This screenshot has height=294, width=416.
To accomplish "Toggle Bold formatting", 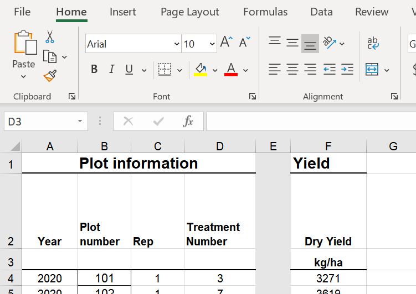I will tap(94, 70).
